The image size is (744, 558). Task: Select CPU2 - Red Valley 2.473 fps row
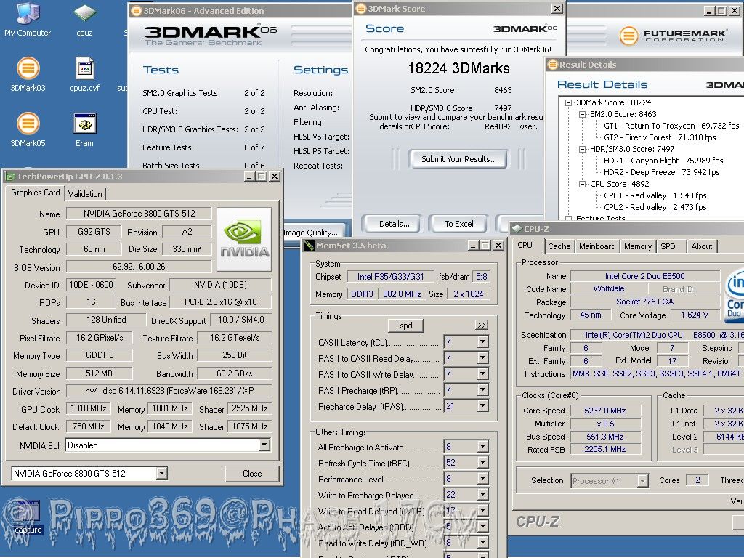tap(655, 207)
